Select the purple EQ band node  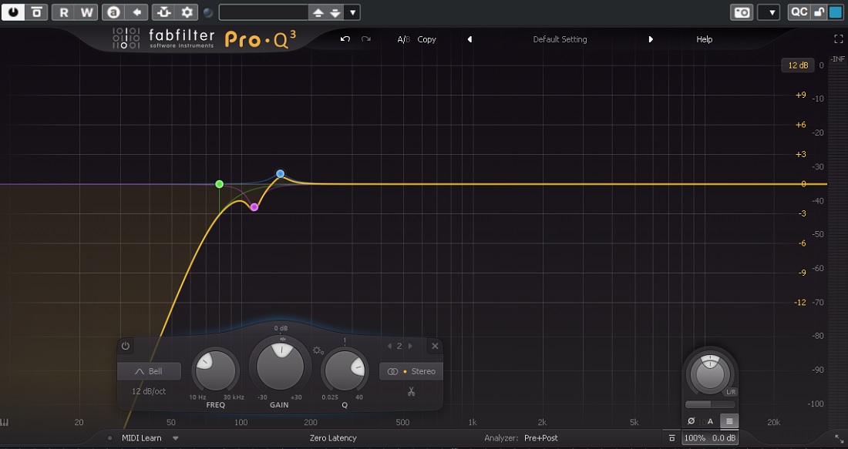(254, 207)
